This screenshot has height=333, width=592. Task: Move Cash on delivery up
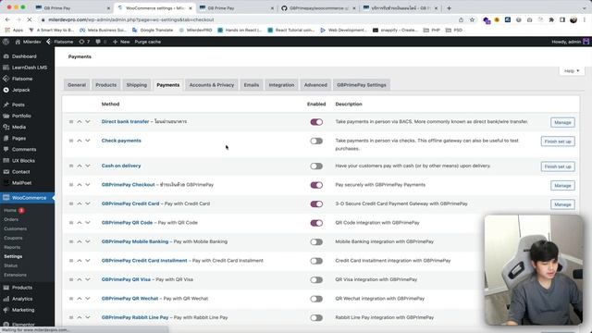(x=80, y=166)
